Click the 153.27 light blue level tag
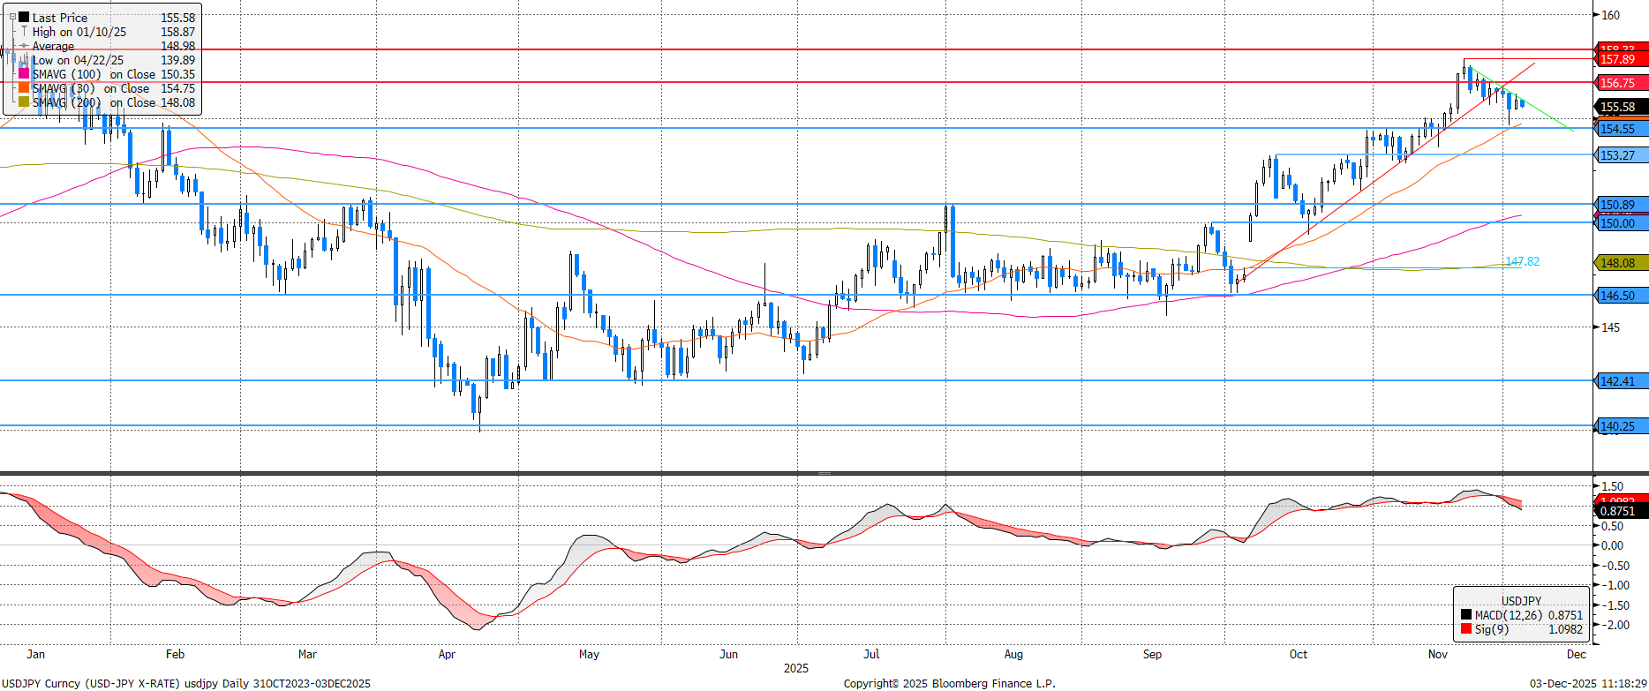 point(1620,155)
